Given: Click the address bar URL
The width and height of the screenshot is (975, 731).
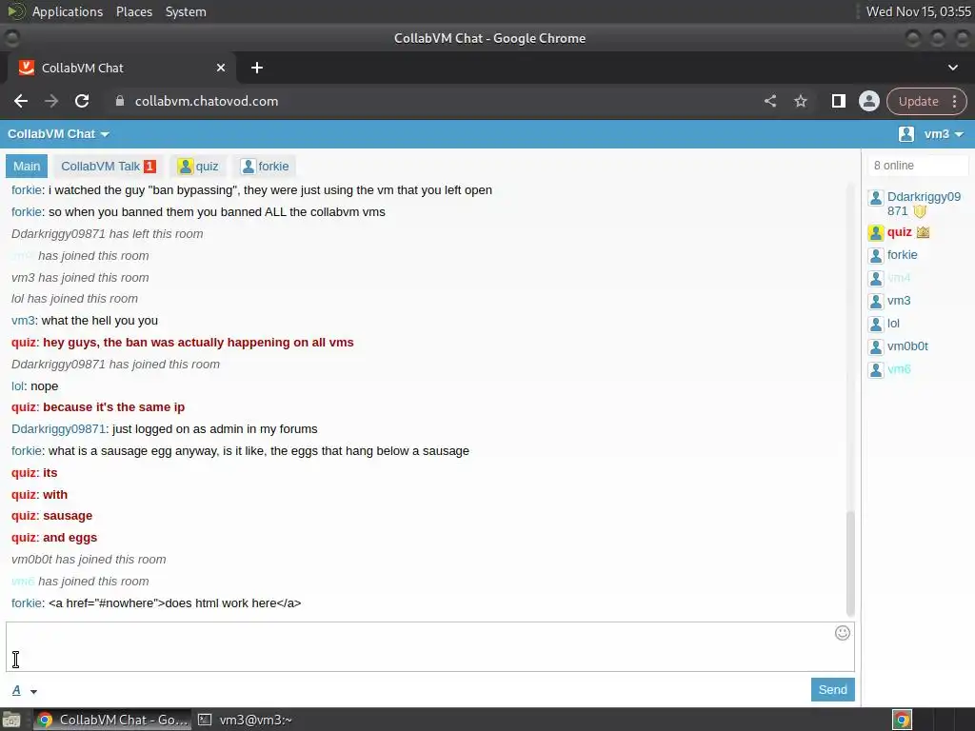Looking at the screenshot, I should (207, 101).
